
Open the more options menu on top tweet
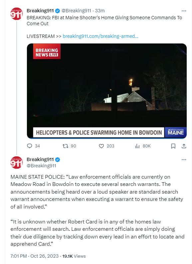click(184, 11)
